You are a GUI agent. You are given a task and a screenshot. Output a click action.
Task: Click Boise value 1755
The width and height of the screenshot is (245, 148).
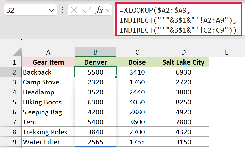137,142
